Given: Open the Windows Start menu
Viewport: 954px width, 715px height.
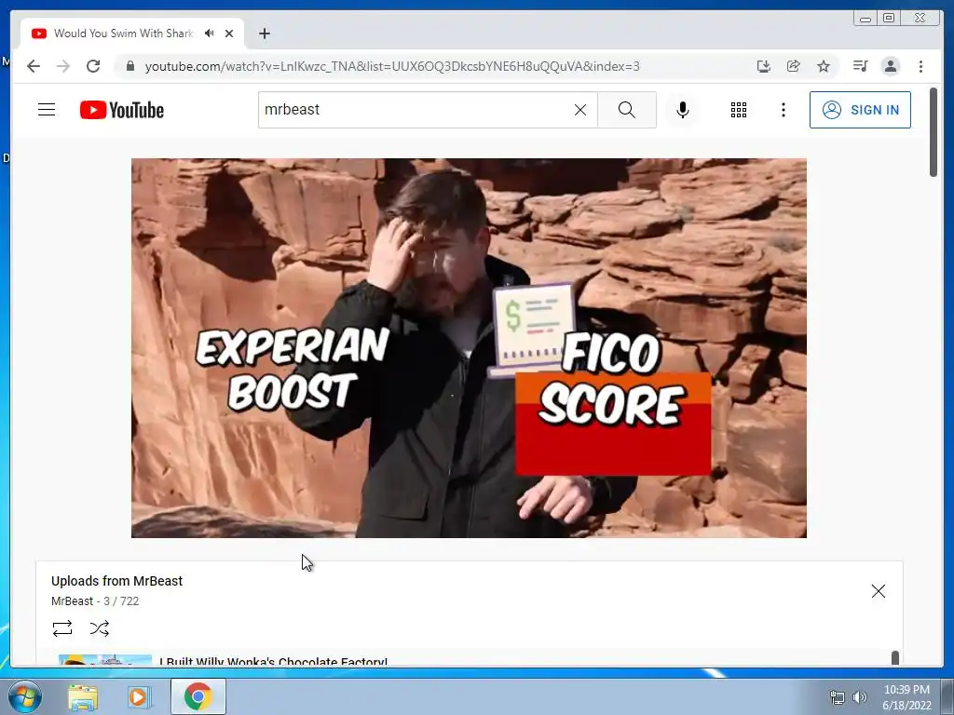Looking at the screenshot, I should 24,696.
